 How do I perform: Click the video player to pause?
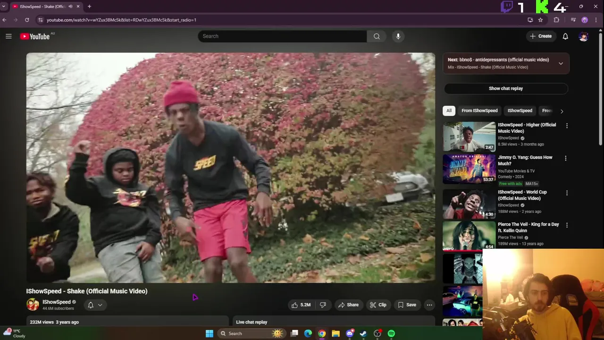(x=231, y=168)
